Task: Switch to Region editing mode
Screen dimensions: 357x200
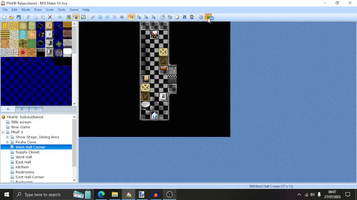Action: [x=83, y=17]
